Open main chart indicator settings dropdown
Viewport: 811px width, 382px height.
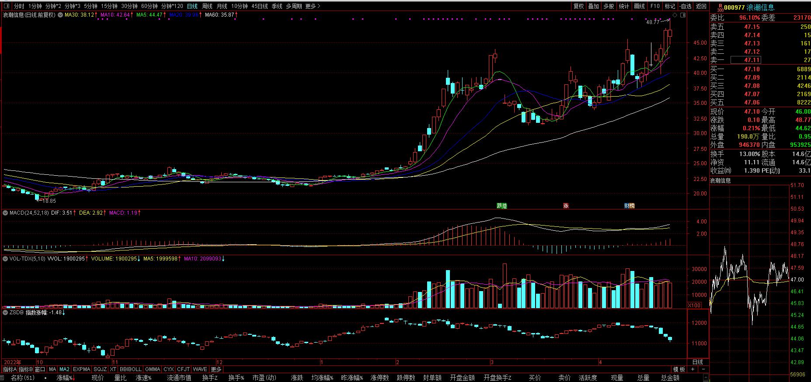click(x=60, y=15)
